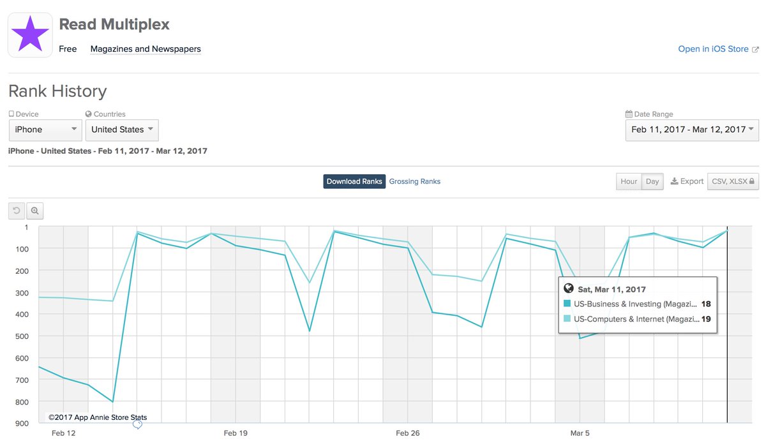Click the Read Multiplex app title
The height and width of the screenshot is (448, 766).
(x=114, y=25)
